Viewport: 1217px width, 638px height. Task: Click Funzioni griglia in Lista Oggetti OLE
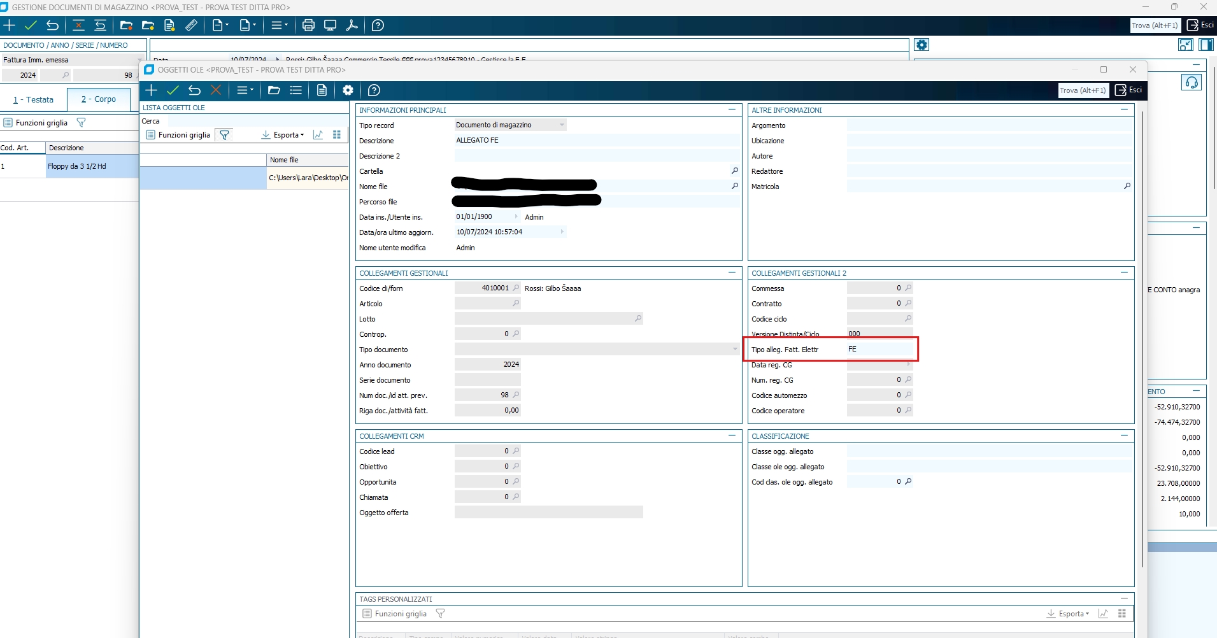(178, 135)
